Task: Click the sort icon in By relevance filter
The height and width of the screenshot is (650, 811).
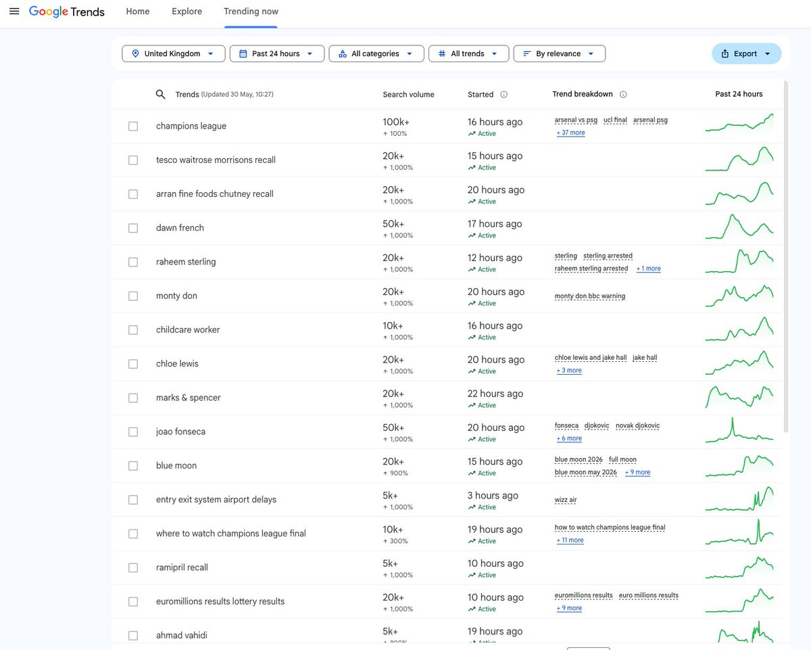Action: tap(527, 53)
